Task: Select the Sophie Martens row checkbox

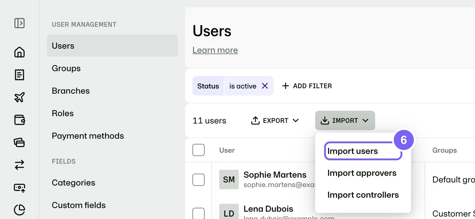Action: pyautogui.click(x=199, y=180)
